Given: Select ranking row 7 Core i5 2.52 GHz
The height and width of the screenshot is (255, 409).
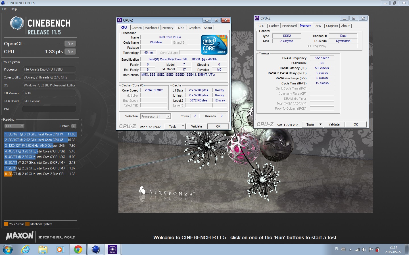Looking at the screenshot, I should (x=40, y=168).
